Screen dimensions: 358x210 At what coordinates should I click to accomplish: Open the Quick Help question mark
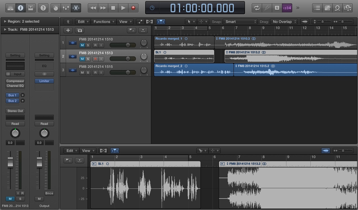point(43,8)
